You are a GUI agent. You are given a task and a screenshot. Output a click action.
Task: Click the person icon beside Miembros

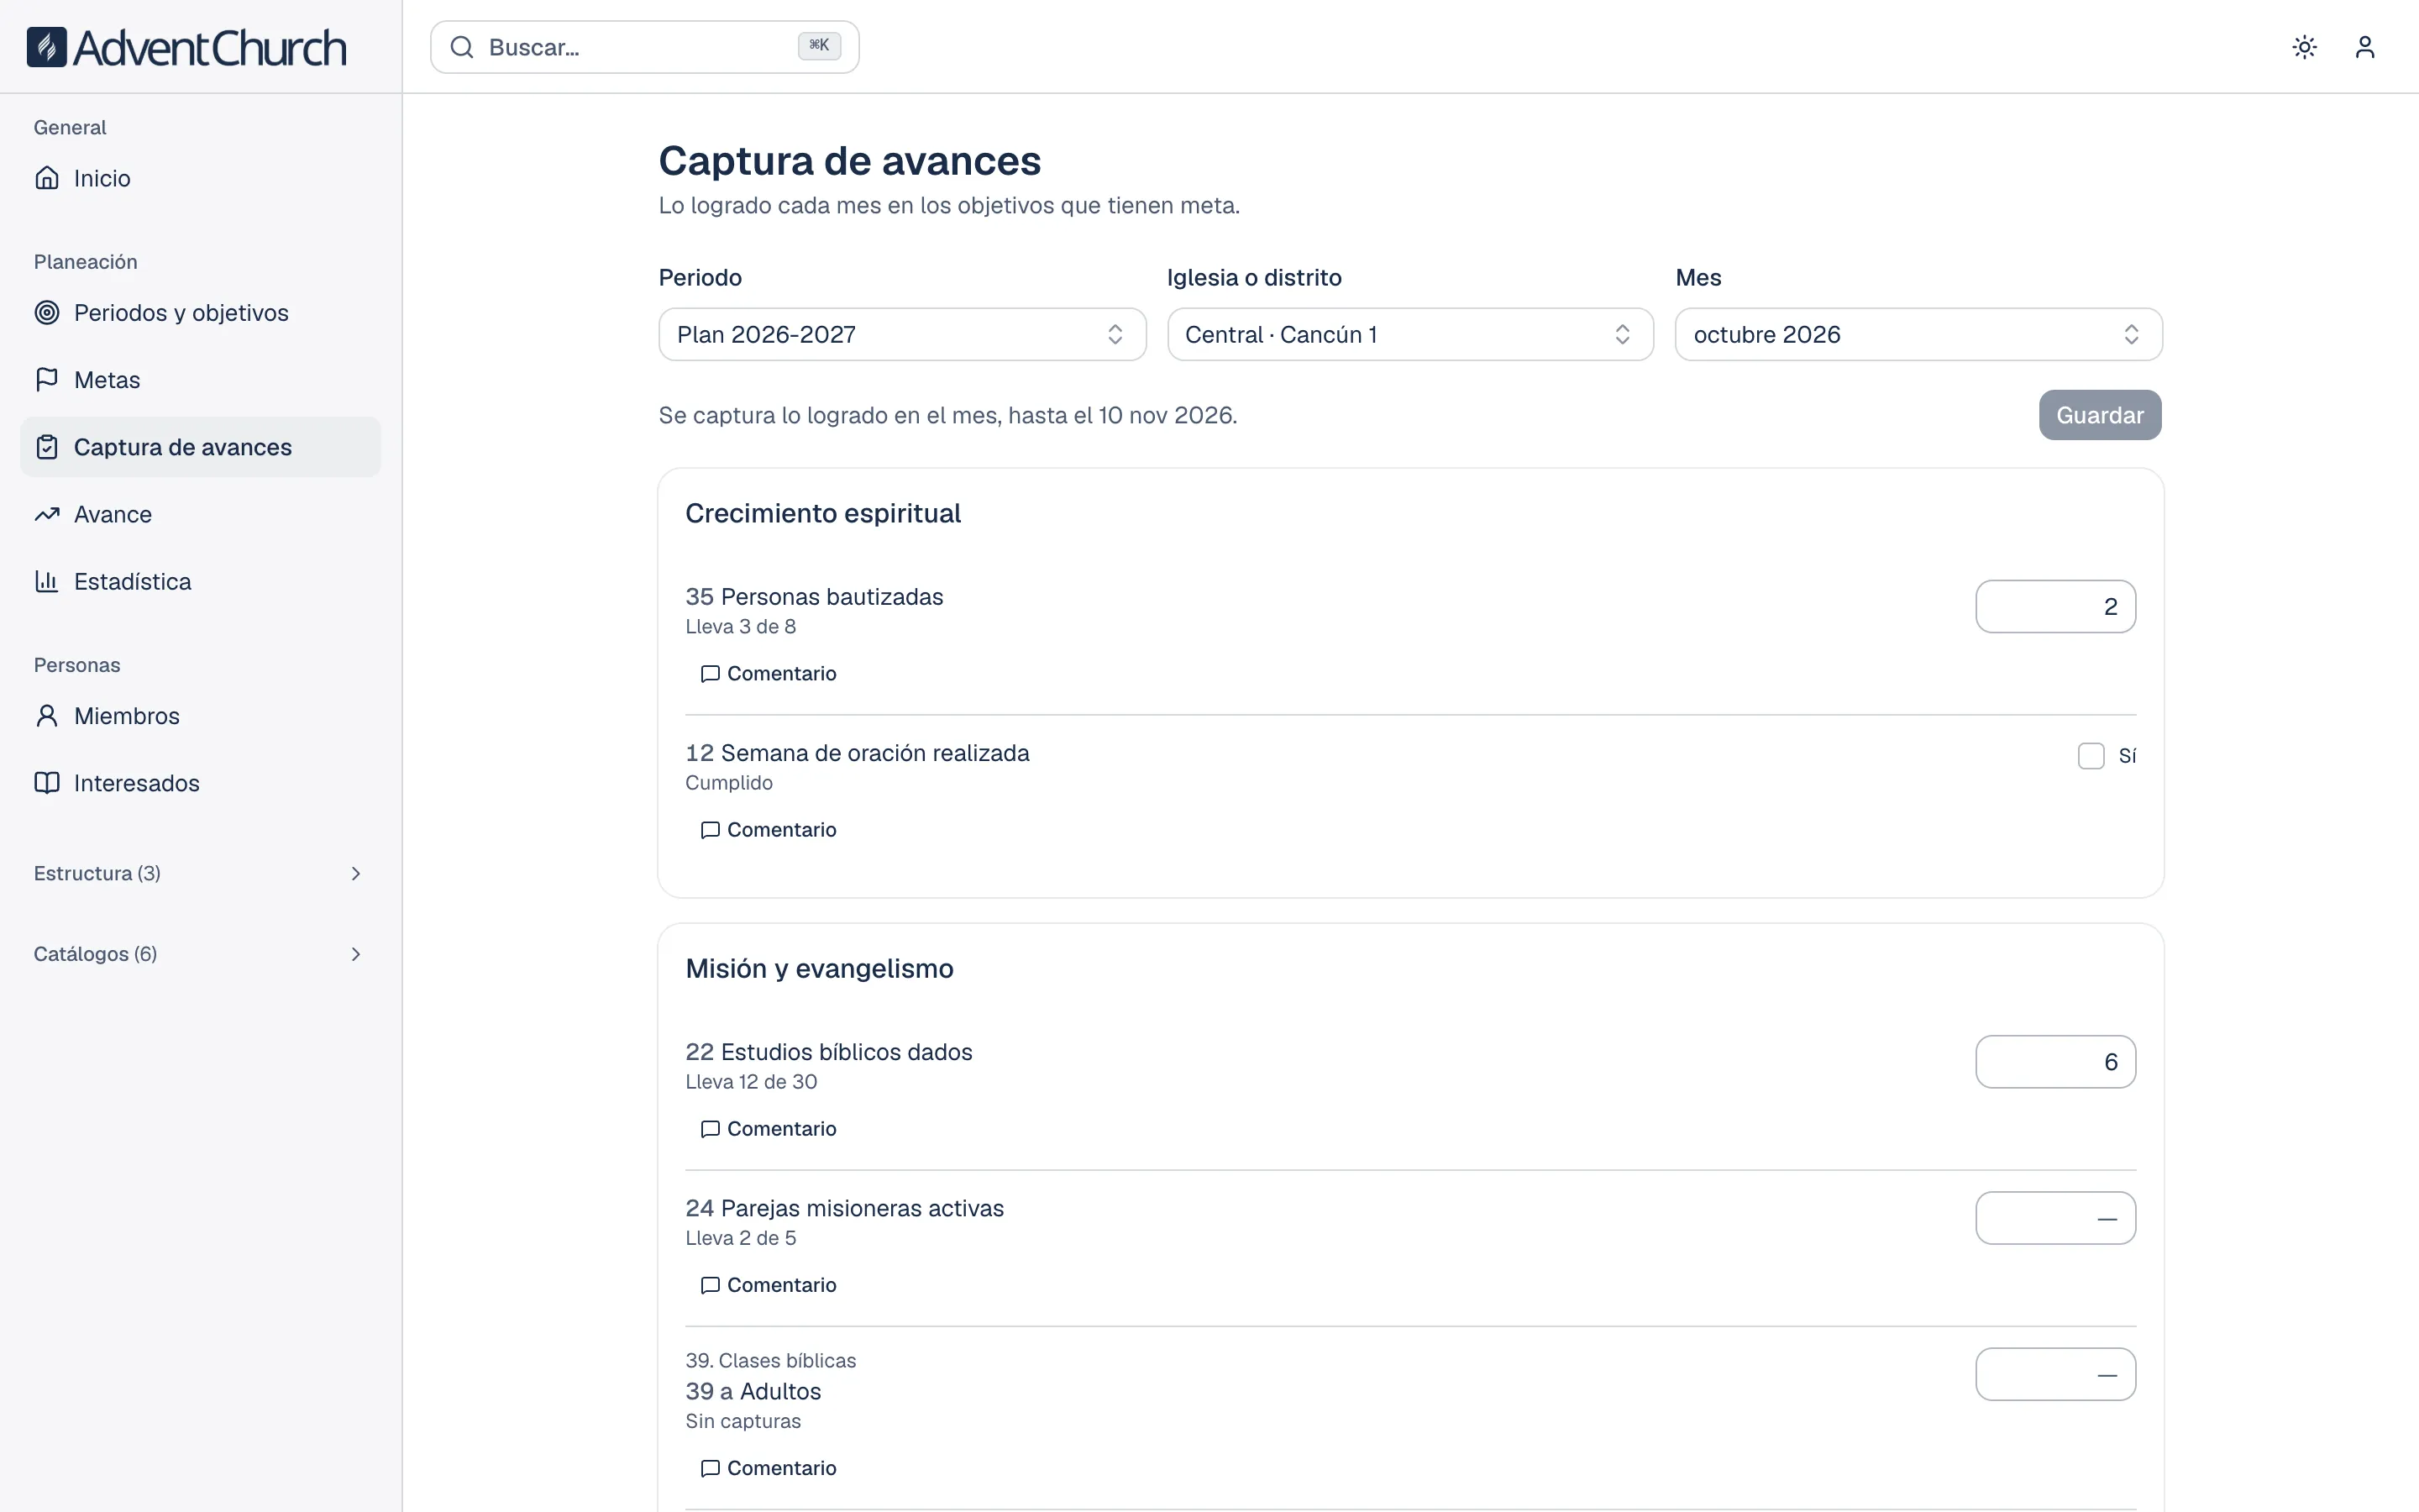[47, 716]
